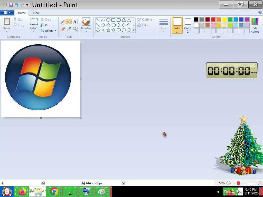This screenshot has width=263, height=197.
Task: Expand the Brushes dropdown arrow
Action: click(86, 32)
